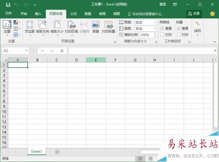Select the Sheet1 tab

tap(36, 151)
